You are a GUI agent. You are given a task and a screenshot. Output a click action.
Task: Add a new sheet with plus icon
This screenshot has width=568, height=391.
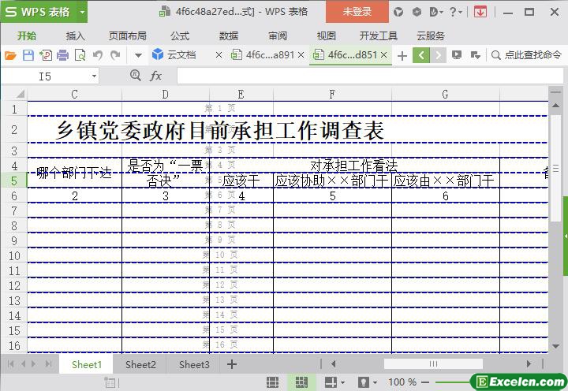pyautogui.click(x=231, y=364)
